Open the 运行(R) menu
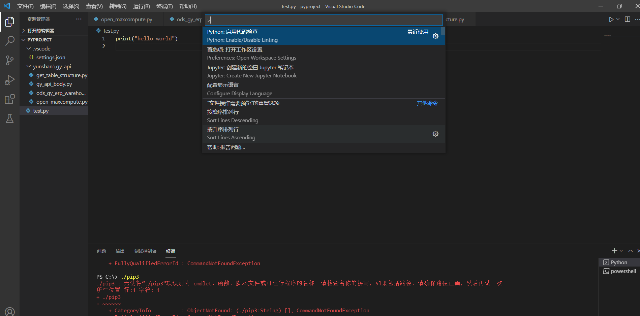This screenshot has width=640, height=316. [142, 6]
